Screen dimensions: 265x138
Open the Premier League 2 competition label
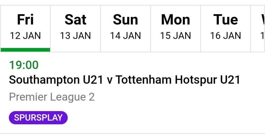coord(52,97)
